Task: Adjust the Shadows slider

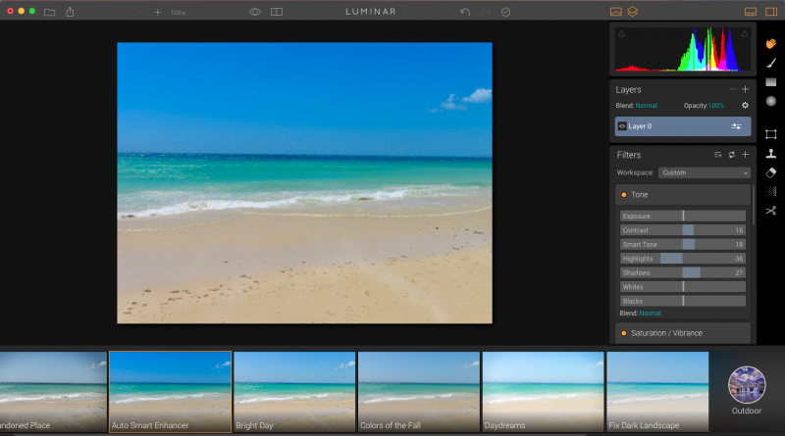Action: 683,272
